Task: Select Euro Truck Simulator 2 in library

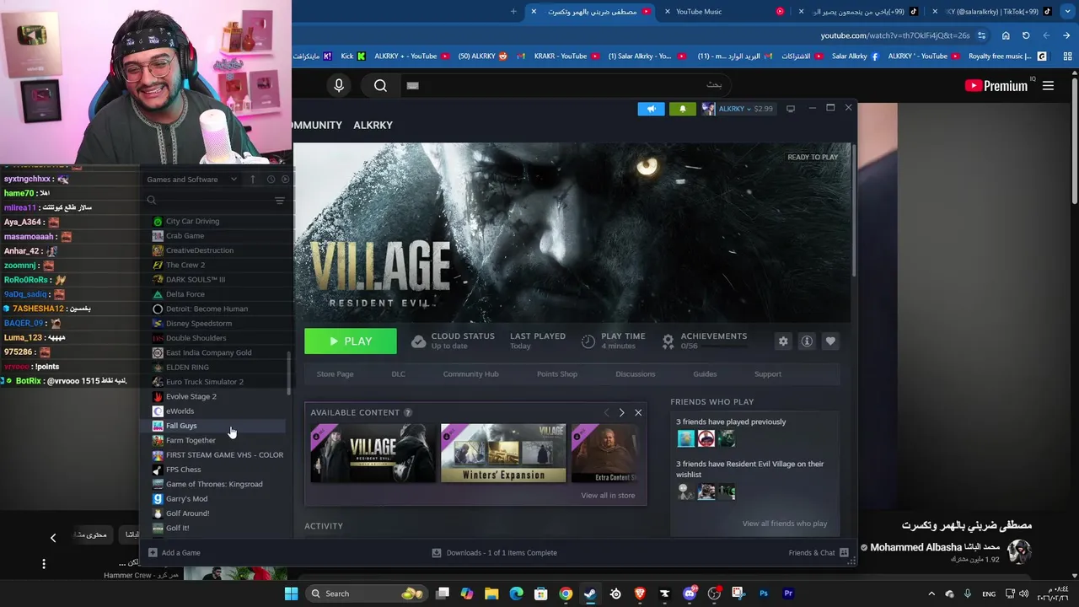Action: tap(205, 382)
